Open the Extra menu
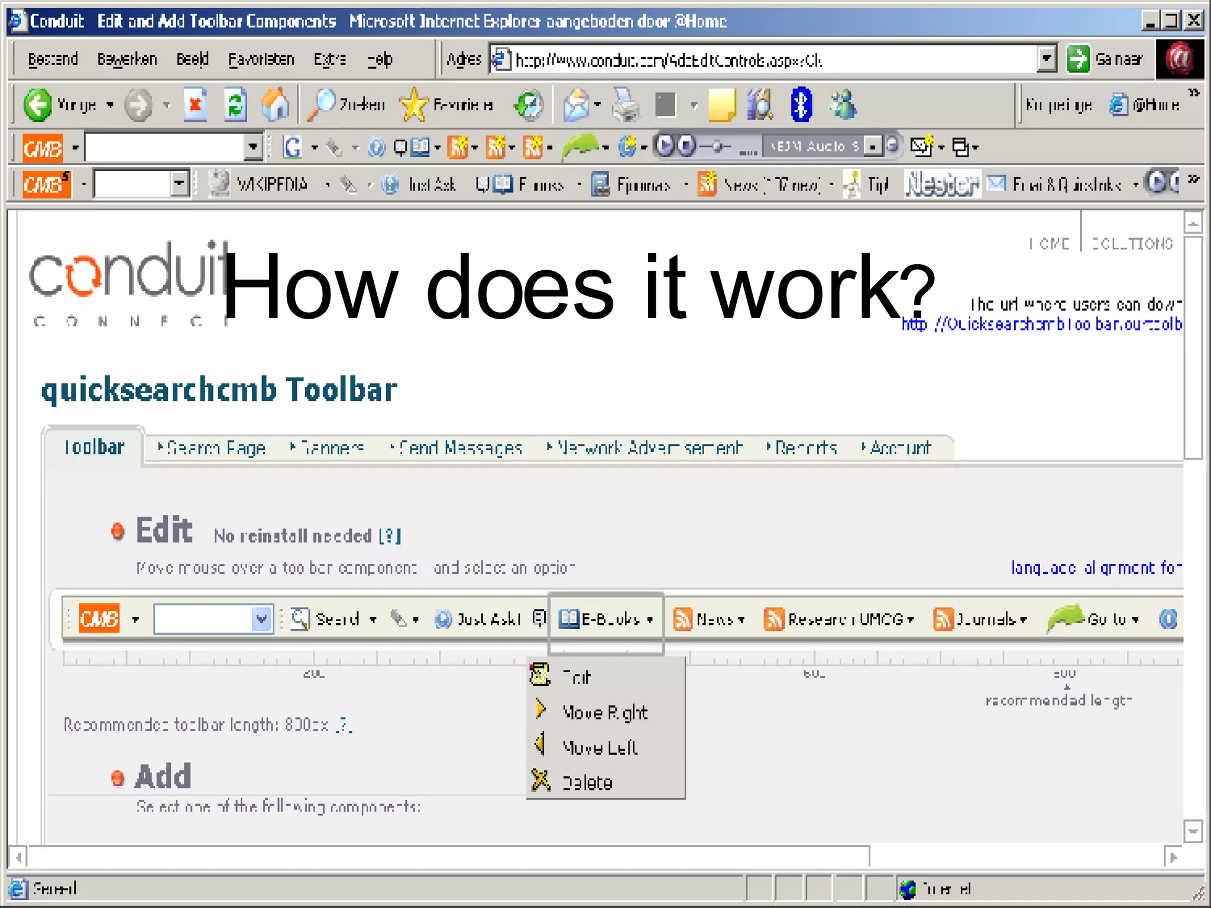This screenshot has height=908, width=1211. [330, 59]
